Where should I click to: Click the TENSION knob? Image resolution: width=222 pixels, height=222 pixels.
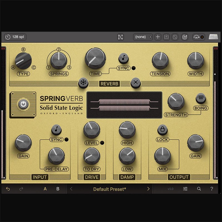[x=160, y=60]
